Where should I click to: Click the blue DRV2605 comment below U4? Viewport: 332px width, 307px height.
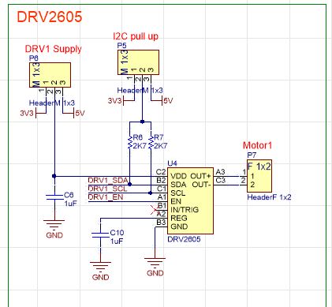(x=184, y=239)
